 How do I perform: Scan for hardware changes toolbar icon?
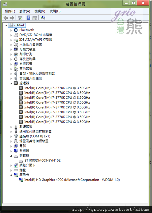coord(43,18)
